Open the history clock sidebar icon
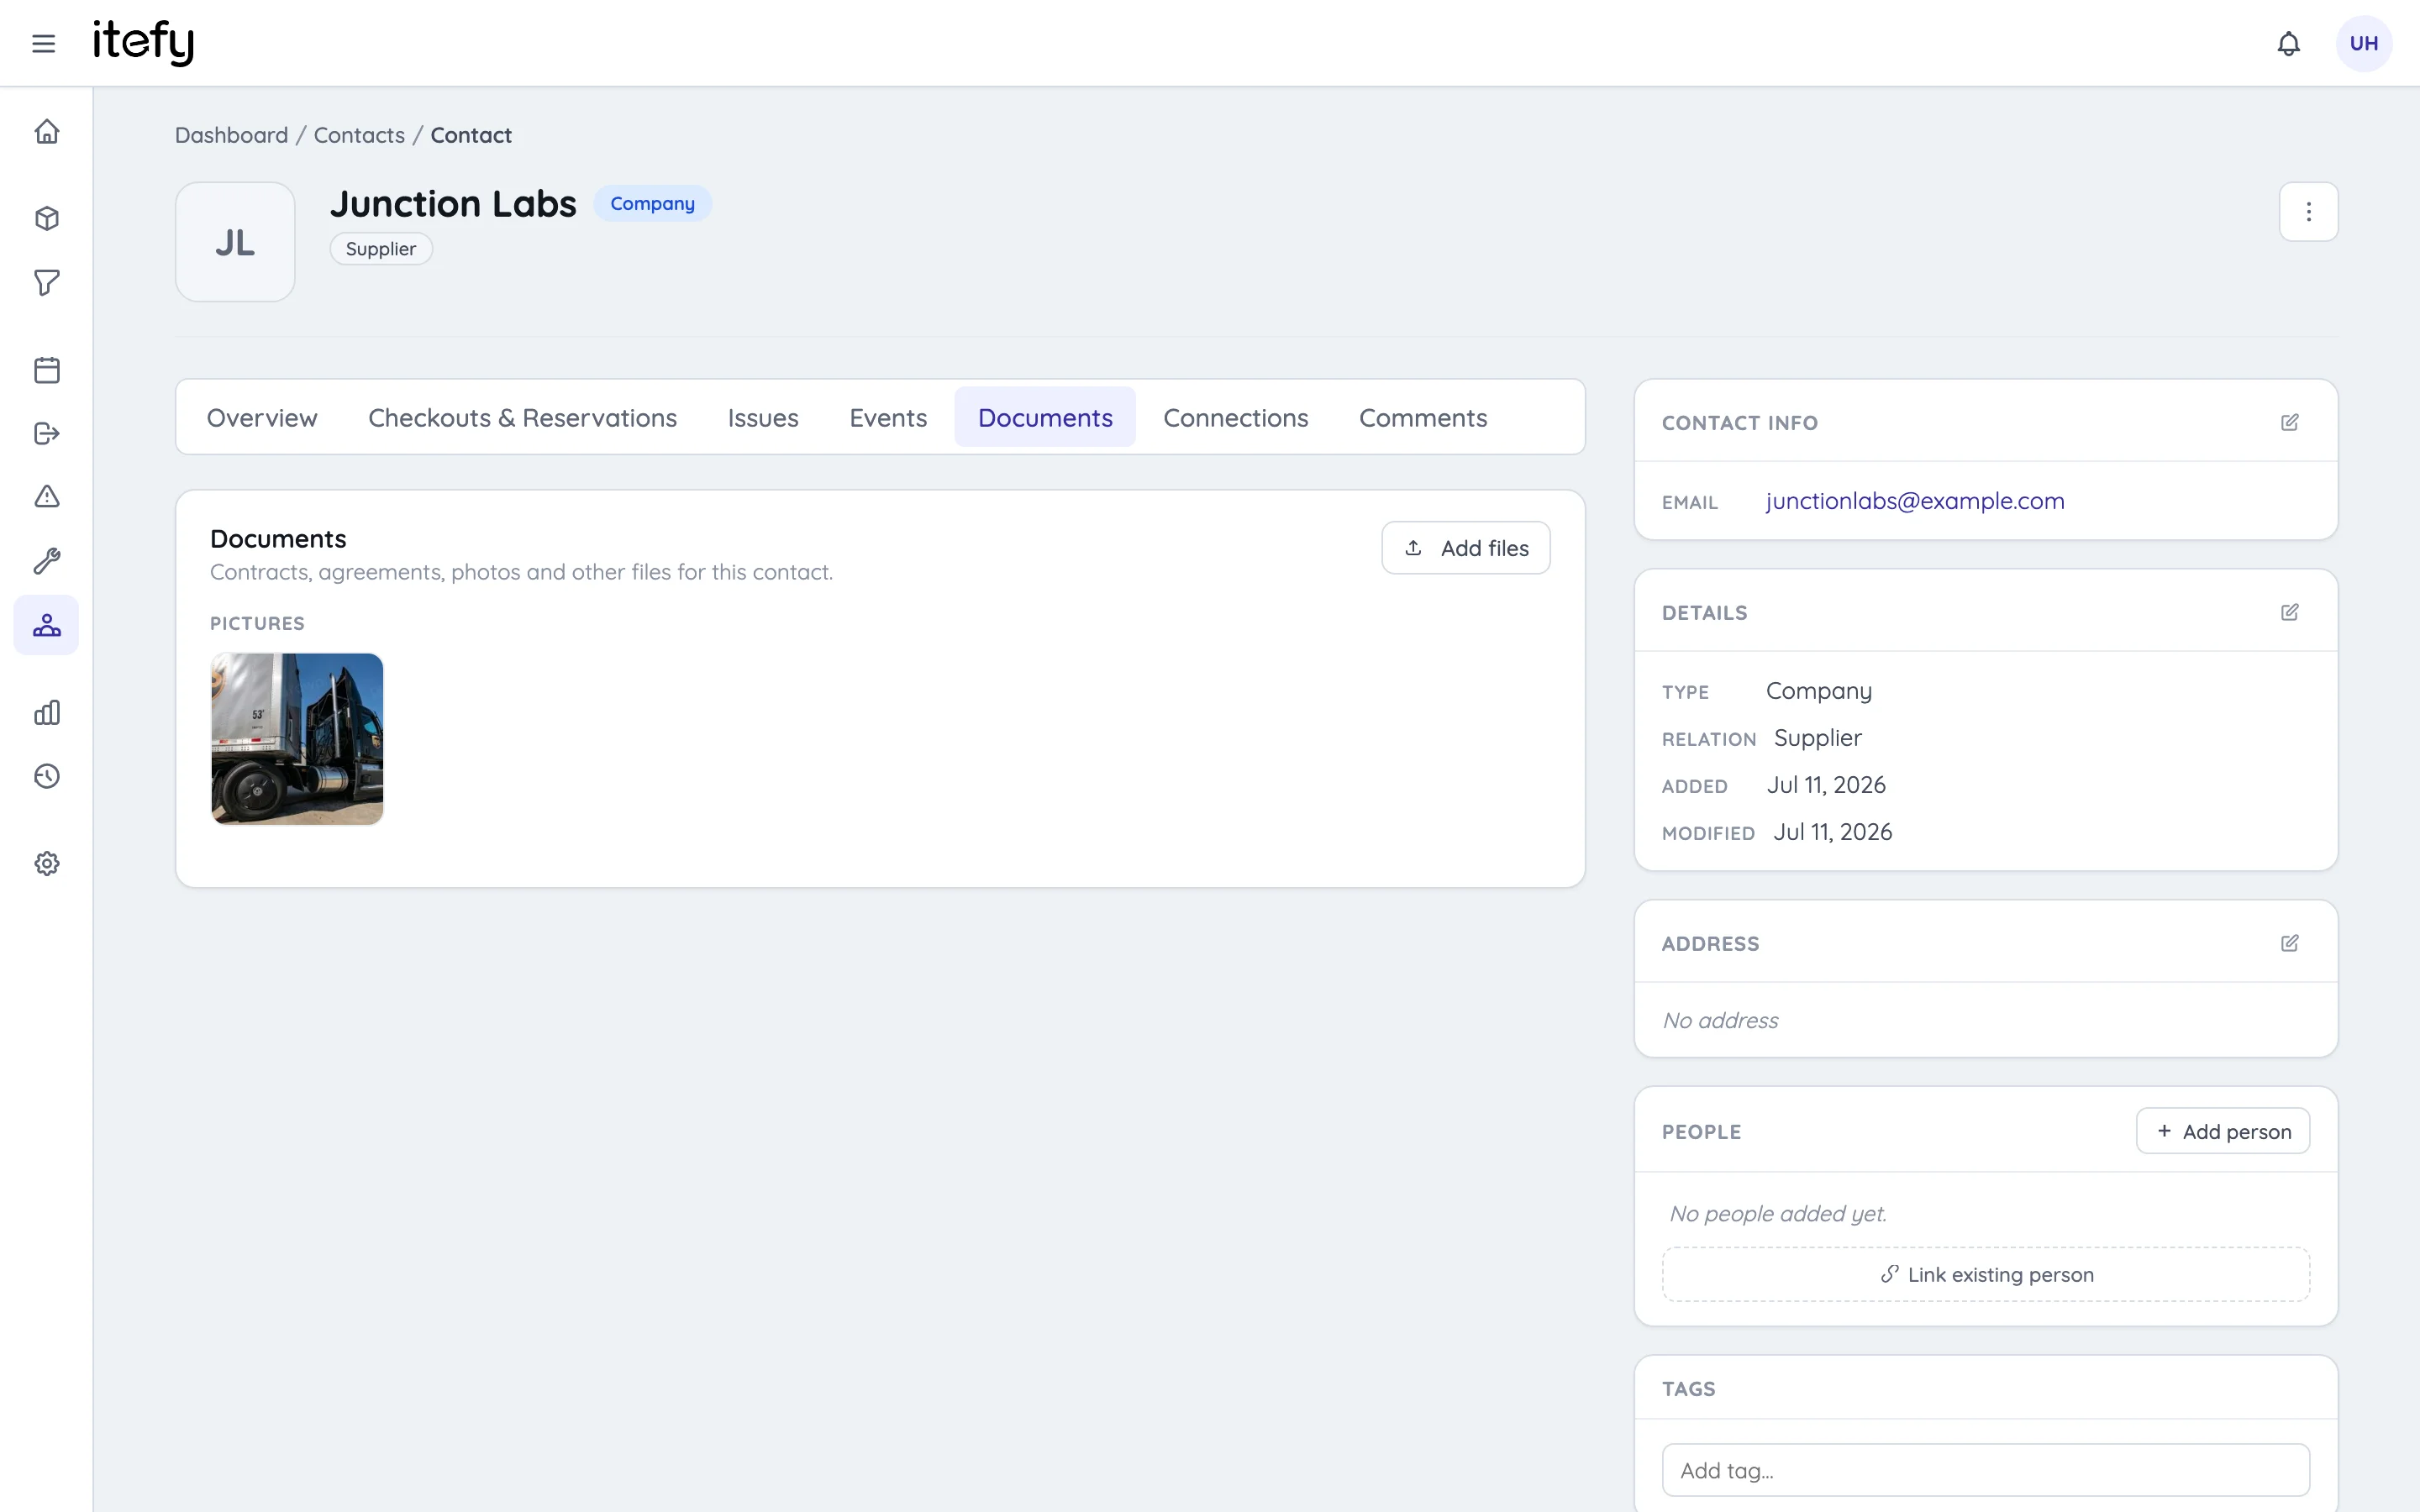Viewport: 2420px width, 1512px height. point(47,776)
